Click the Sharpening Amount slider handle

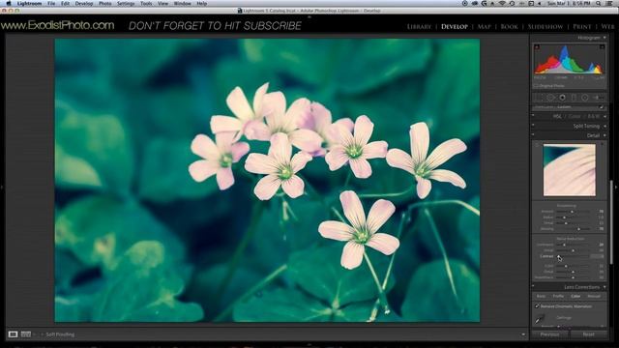tap(572, 212)
